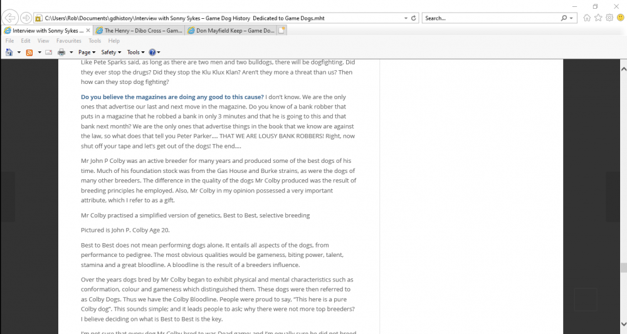Expand the Help icon dropdown arrow
This screenshot has height=334, width=627.
[x=159, y=53]
